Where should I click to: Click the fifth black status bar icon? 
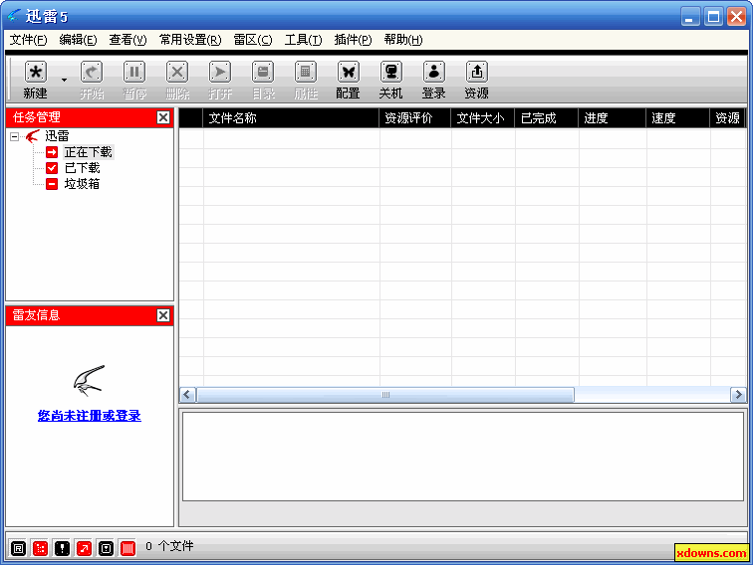pos(107,548)
